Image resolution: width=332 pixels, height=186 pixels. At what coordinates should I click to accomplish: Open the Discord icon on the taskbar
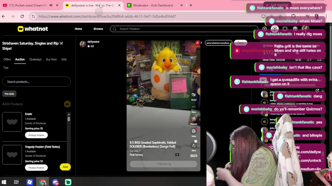(x=55, y=182)
